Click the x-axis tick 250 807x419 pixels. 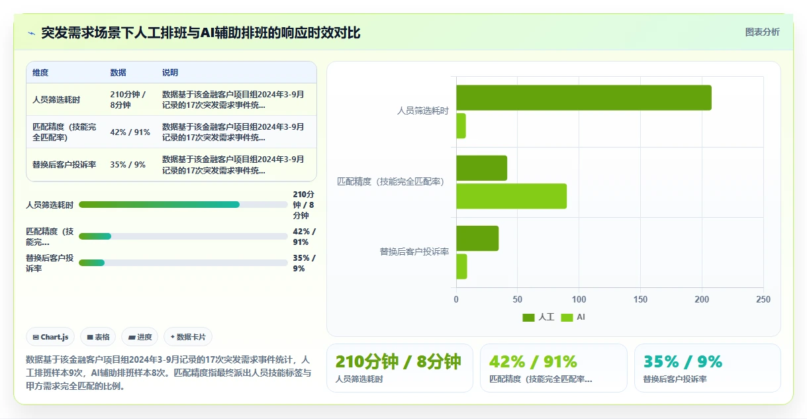coord(763,299)
